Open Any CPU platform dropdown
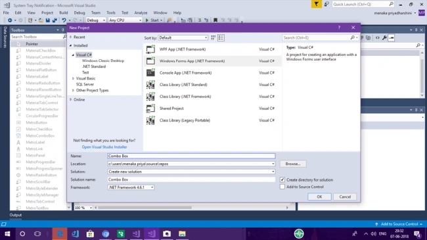This screenshot has width=427, height=240. (125, 20)
